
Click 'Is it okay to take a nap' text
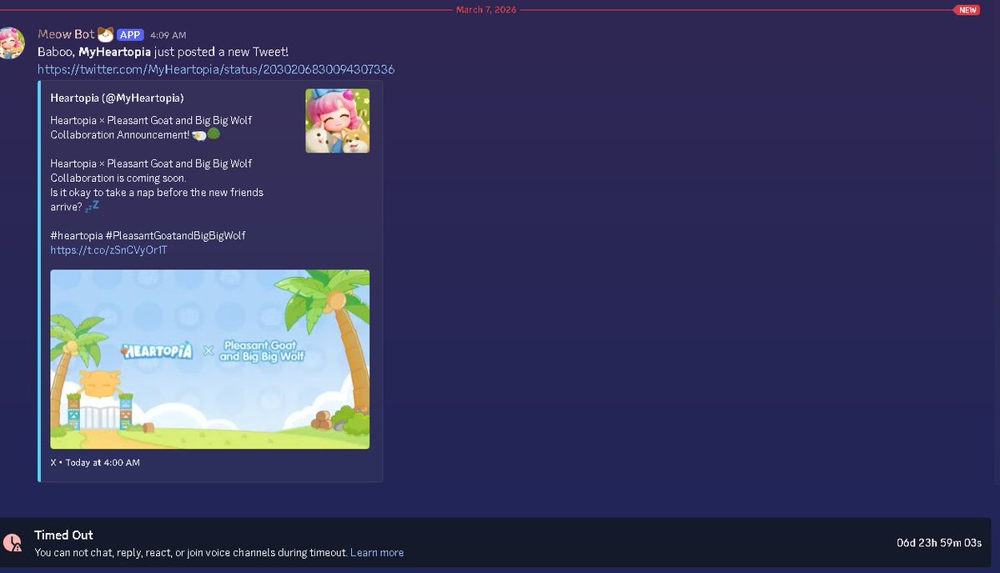157,192
